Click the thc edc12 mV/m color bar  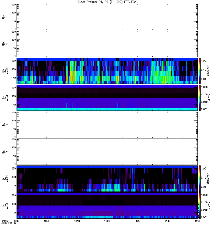(200, 178)
